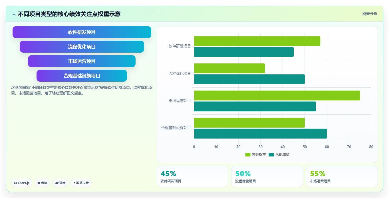Viewport: 389px width, 198px height.
Task: Click the lightning icon beside the title
Action: point(13,14)
